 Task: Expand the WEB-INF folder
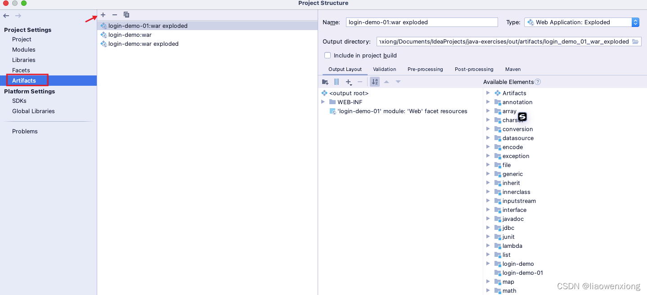click(323, 102)
